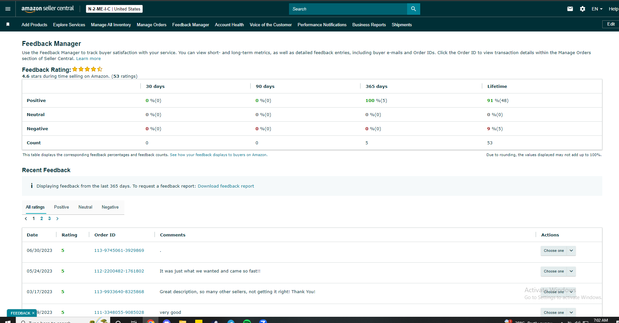Open Chrome in the Windows taskbar

click(x=151, y=321)
